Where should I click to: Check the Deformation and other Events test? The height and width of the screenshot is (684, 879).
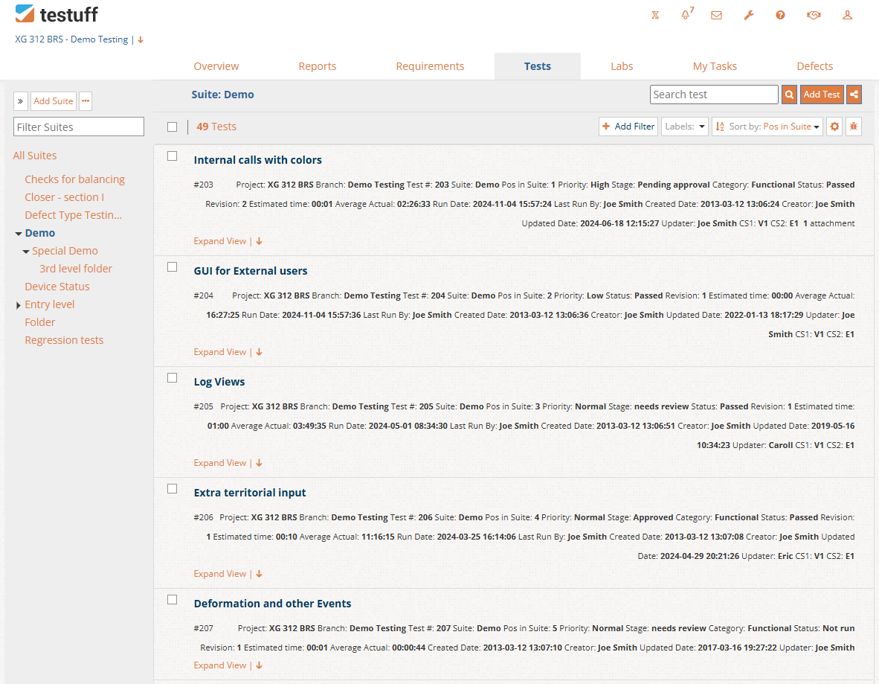[x=172, y=599]
